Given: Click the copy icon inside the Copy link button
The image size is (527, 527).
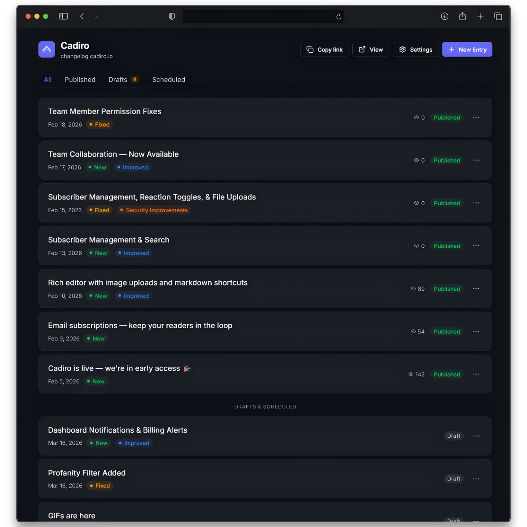Looking at the screenshot, I should coord(310,49).
